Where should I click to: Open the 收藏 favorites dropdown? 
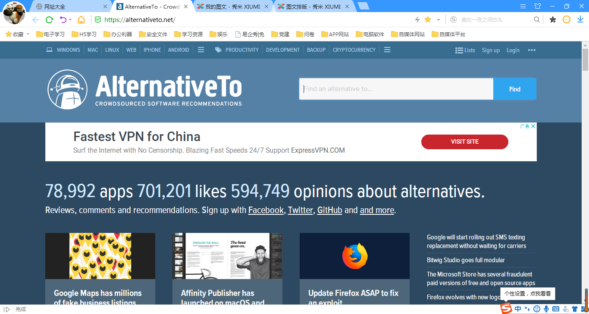tap(17, 34)
